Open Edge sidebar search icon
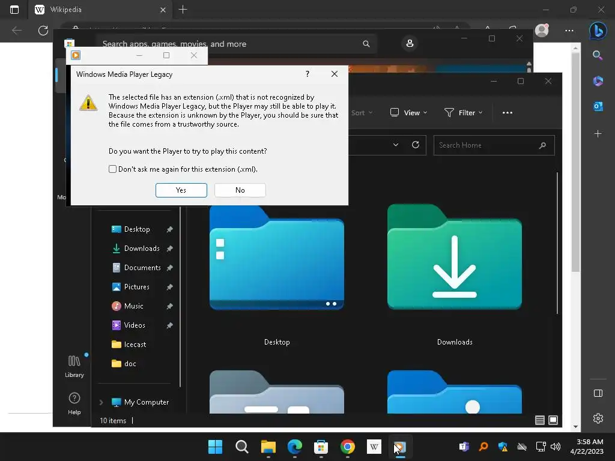The width and height of the screenshot is (615, 461). tap(598, 55)
